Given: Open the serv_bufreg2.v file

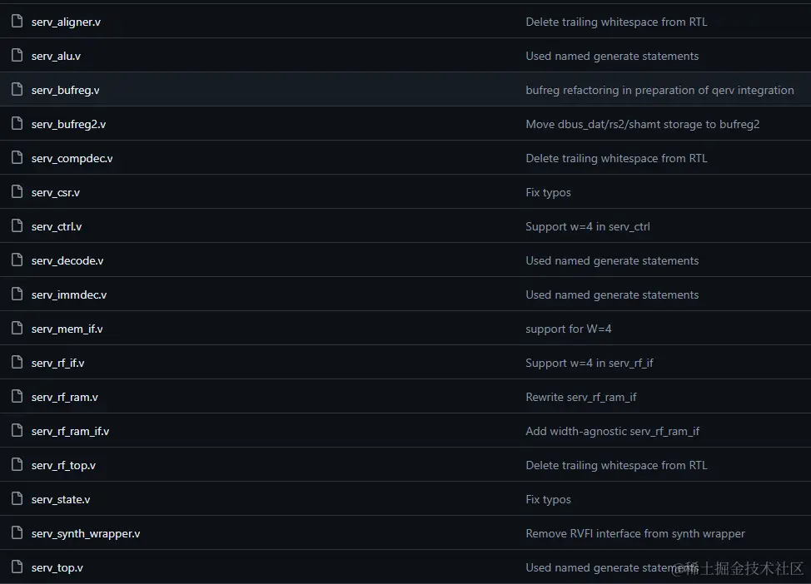Looking at the screenshot, I should (x=68, y=124).
